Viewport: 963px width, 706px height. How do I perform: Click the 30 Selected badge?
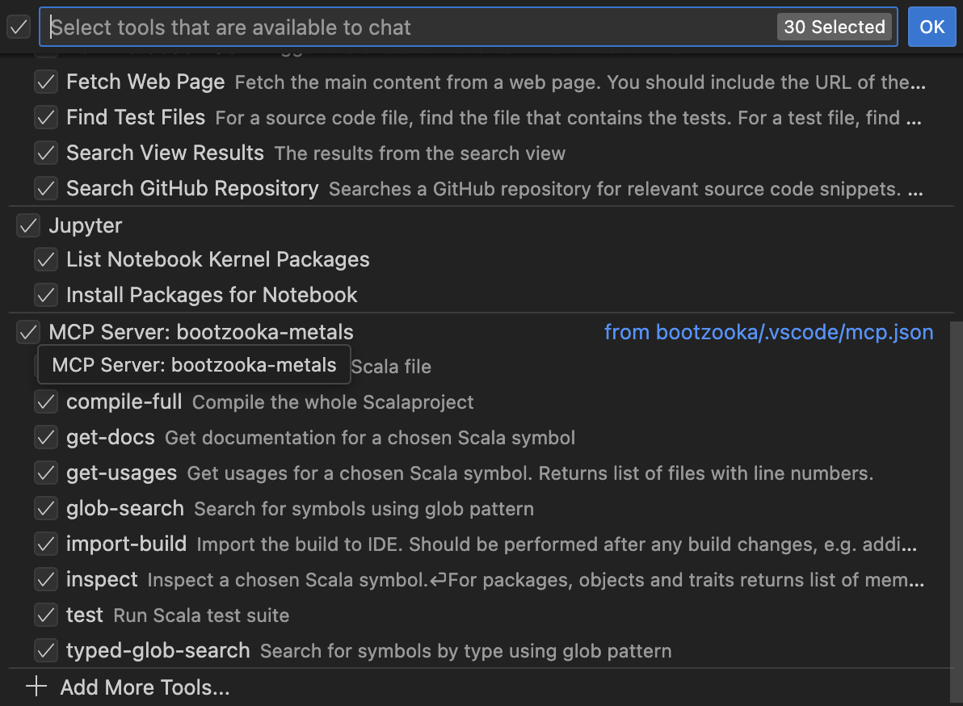point(834,27)
